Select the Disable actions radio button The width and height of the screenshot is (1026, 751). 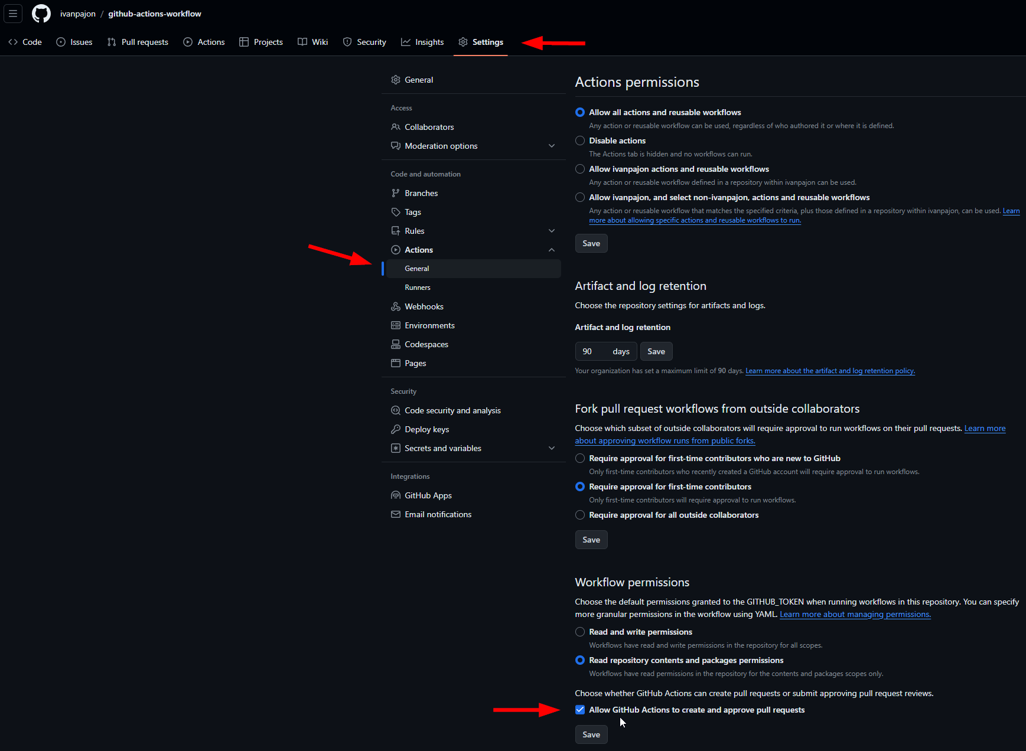580,141
